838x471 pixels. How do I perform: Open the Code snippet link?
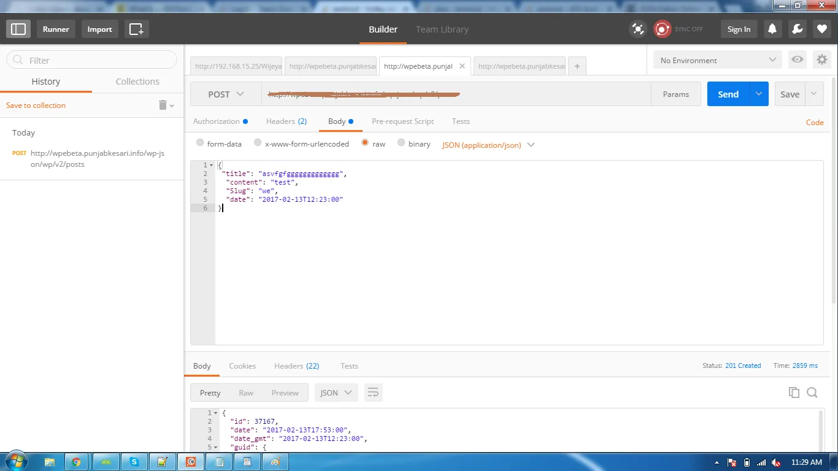tap(815, 122)
